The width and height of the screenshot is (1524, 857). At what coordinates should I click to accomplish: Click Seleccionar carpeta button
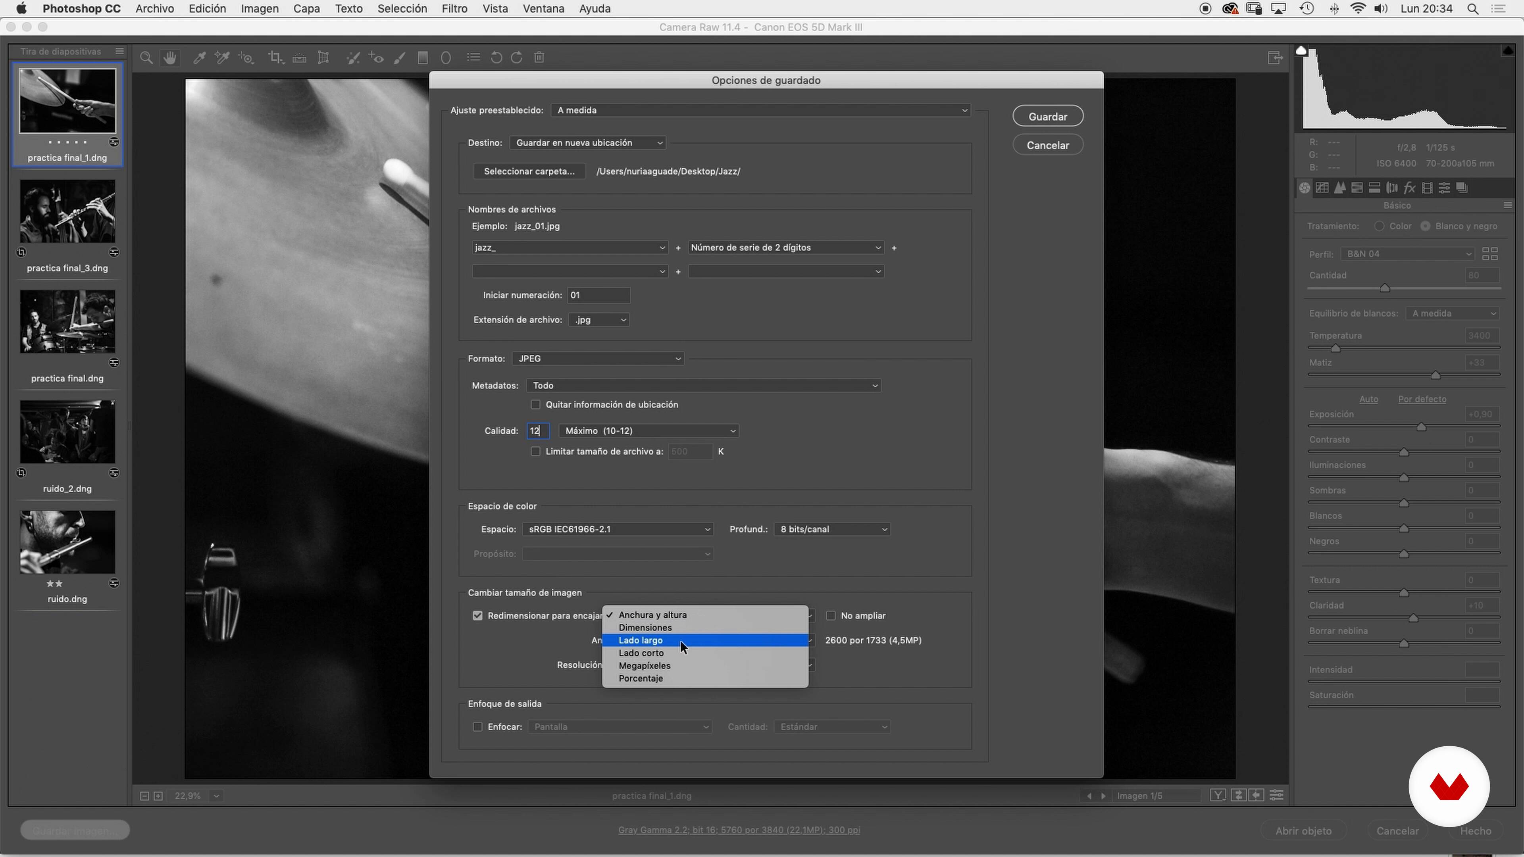pos(529,171)
